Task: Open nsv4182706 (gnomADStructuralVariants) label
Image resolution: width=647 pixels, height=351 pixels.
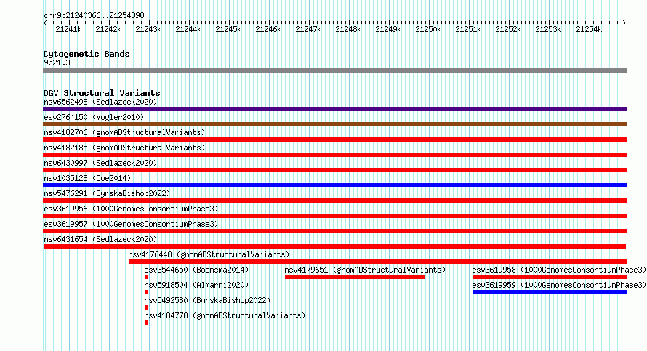Action: click(x=124, y=132)
